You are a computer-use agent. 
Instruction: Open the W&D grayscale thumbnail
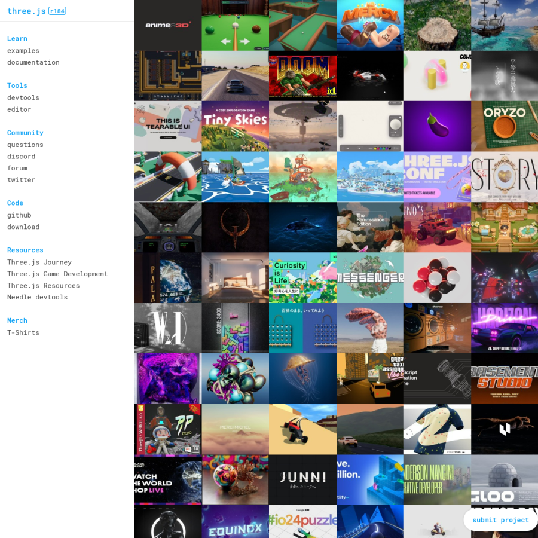pos(168,328)
